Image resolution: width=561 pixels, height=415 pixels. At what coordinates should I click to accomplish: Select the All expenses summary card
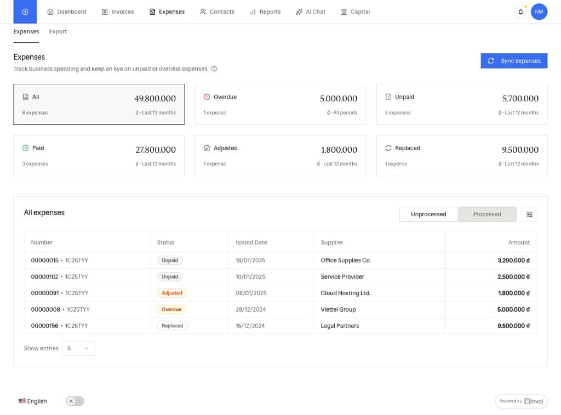(99, 105)
